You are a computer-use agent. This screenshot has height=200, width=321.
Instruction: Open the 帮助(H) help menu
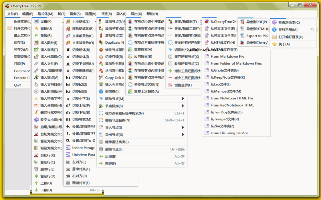point(152,14)
